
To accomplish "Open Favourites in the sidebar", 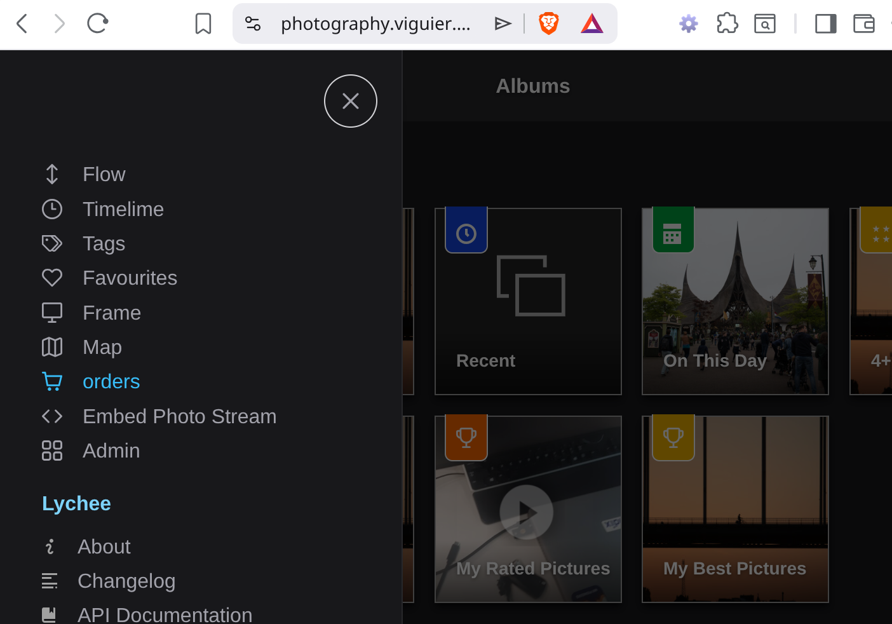I will (130, 278).
